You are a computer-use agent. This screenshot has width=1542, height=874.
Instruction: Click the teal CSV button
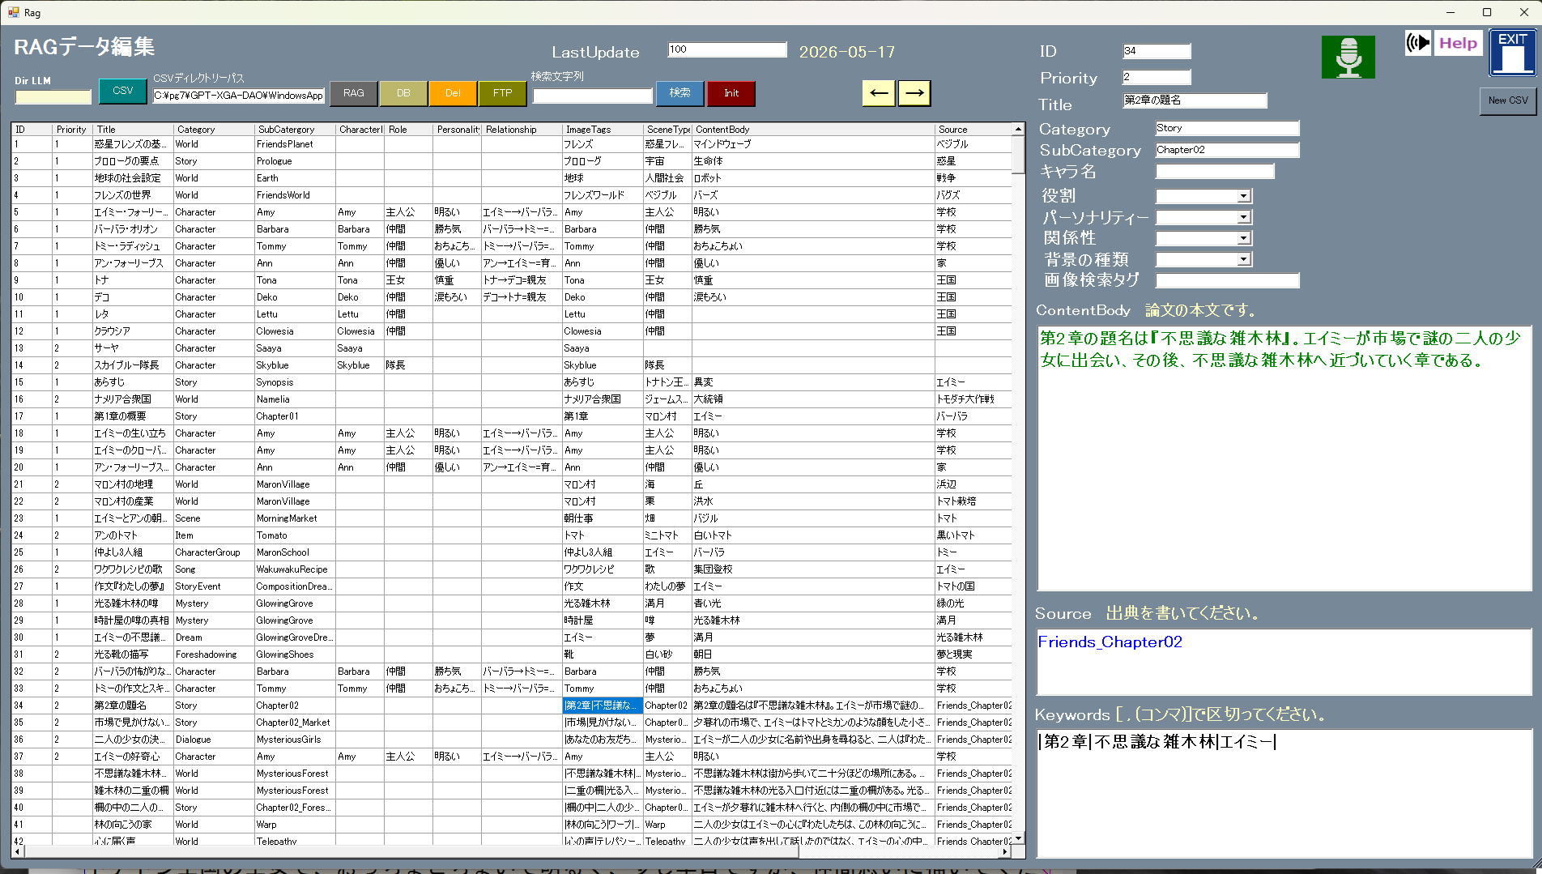point(123,91)
